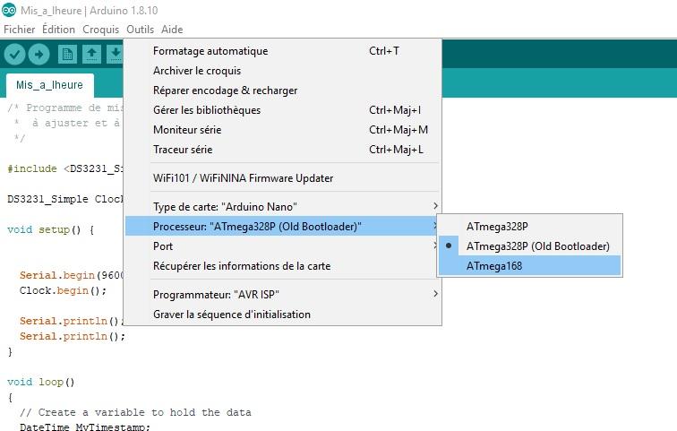Select the ATmega168 processor option
The width and height of the screenshot is (677, 431).
[x=530, y=266]
